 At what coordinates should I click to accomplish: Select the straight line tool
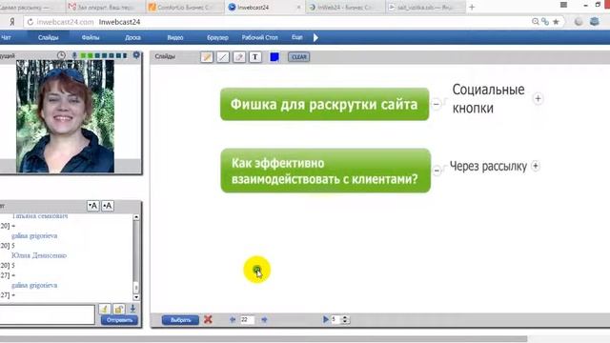[222, 57]
